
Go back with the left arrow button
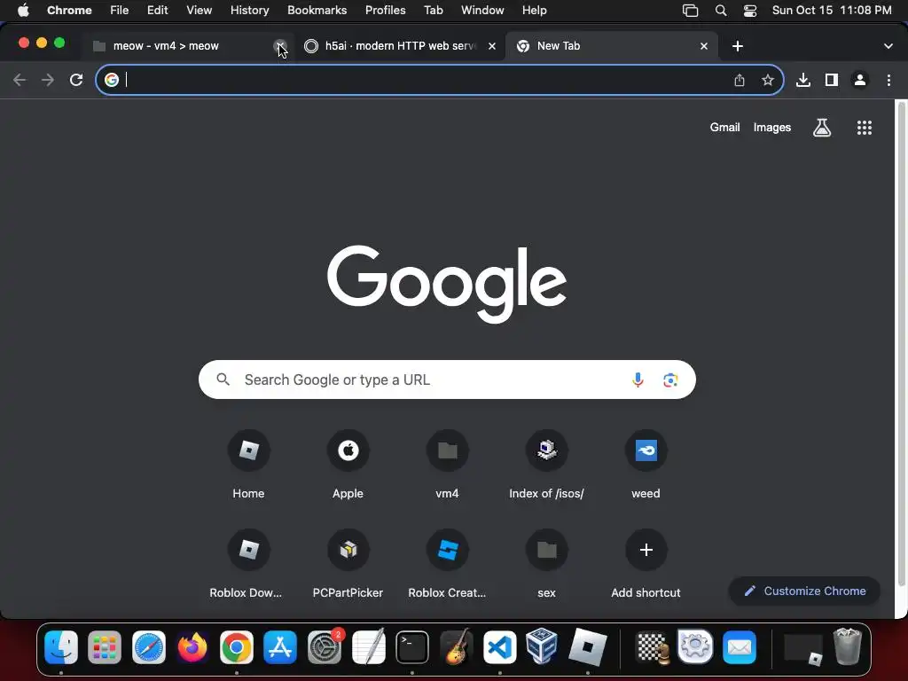(x=20, y=80)
